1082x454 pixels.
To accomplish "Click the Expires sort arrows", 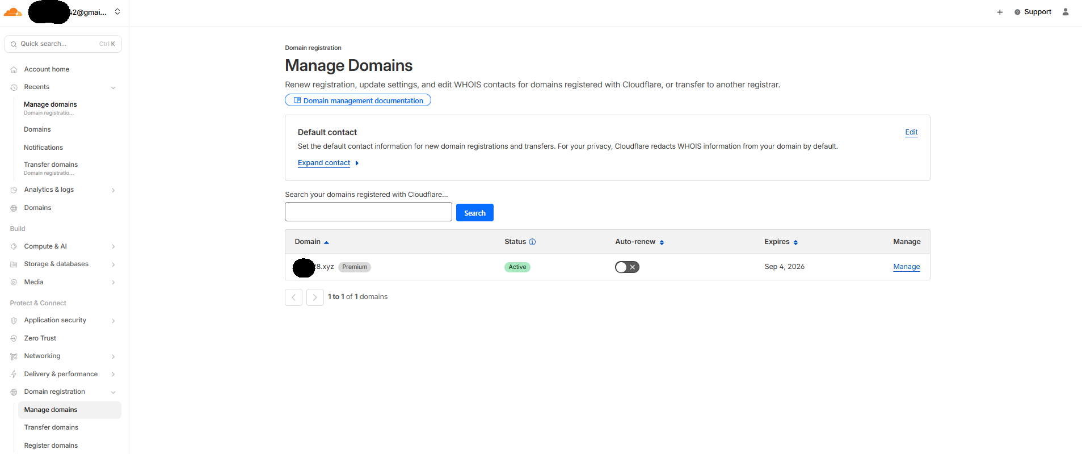I will tap(795, 242).
